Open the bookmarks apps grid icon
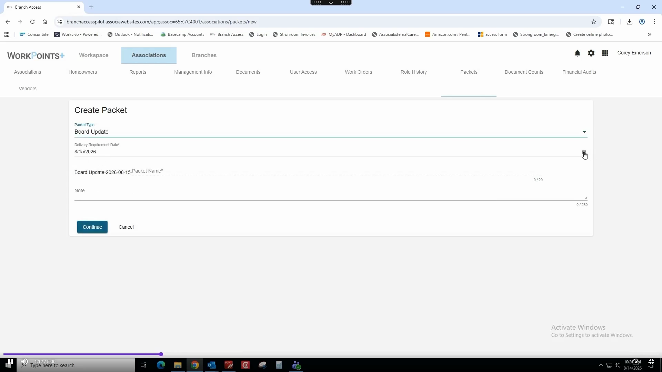The height and width of the screenshot is (372, 662). (x=7, y=34)
